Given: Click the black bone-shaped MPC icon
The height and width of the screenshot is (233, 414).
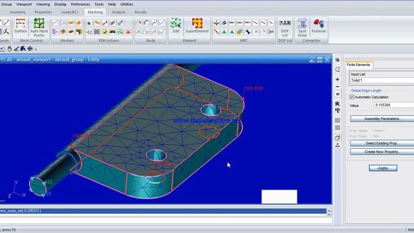Looking at the screenshot, I should point(248,32).
